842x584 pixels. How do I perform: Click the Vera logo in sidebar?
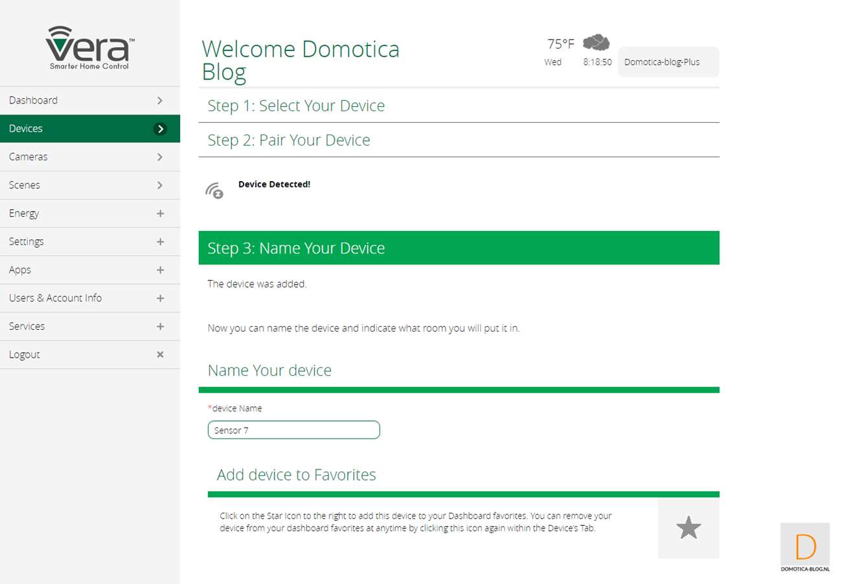coord(90,48)
